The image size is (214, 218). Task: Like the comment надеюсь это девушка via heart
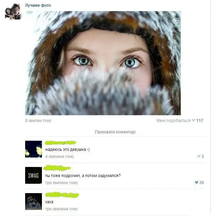click(x=199, y=156)
